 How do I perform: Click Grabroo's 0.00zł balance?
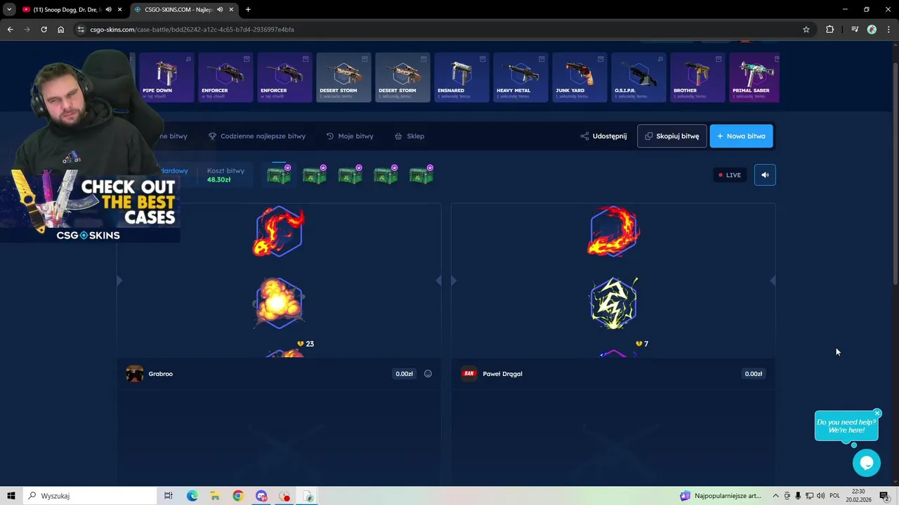405,374
